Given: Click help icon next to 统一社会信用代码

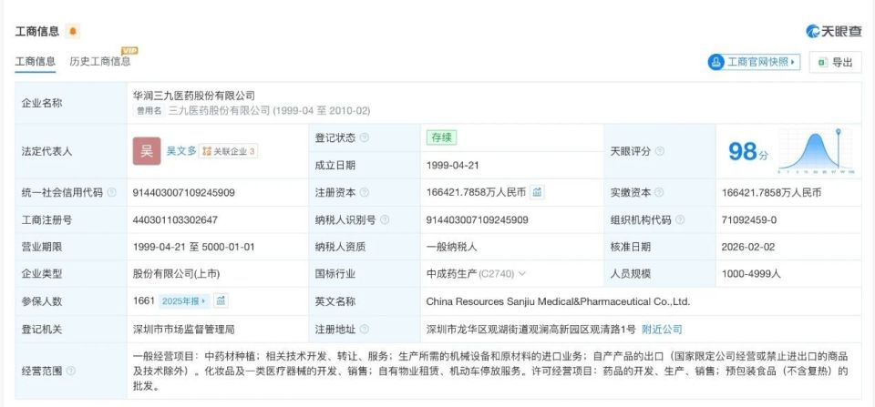Looking at the screenshot, I should tap(111, 193).
